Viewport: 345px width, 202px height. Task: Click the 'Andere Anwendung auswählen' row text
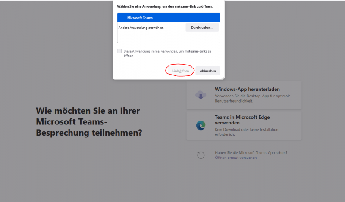(141, 28)
